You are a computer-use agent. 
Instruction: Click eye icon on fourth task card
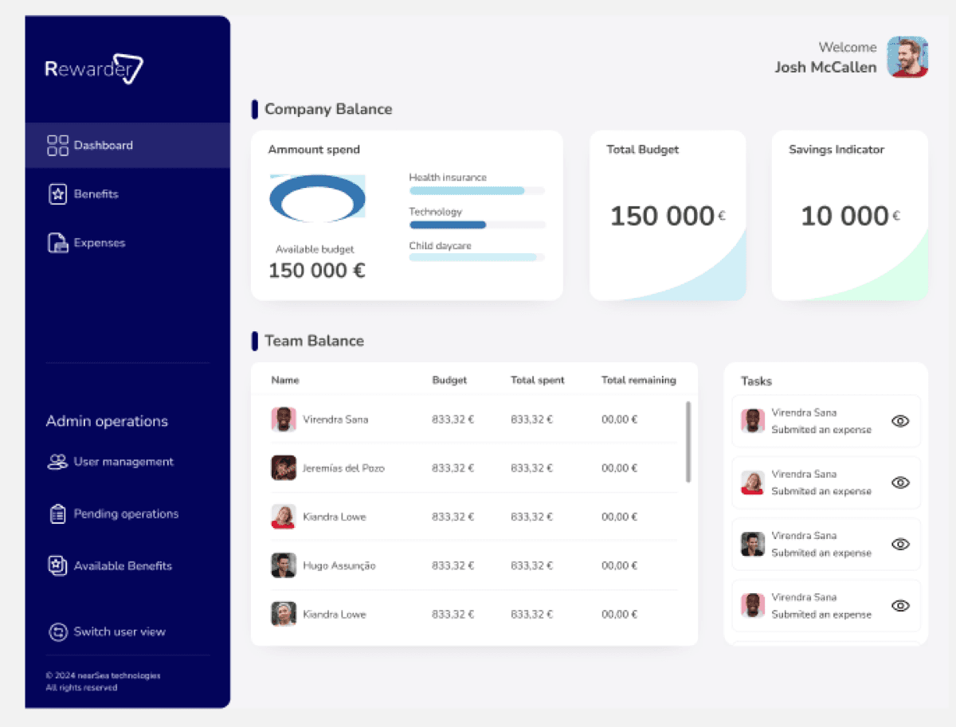pyautogui.click(x=900, y=606)
